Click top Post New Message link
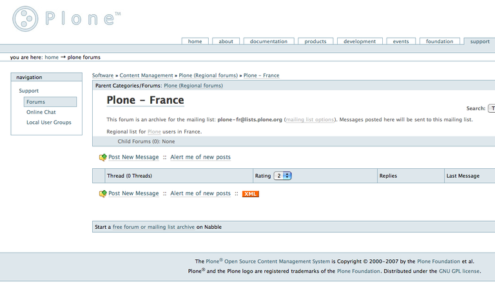Viewport: 495px width, 292px height. (x=133, y=157)
